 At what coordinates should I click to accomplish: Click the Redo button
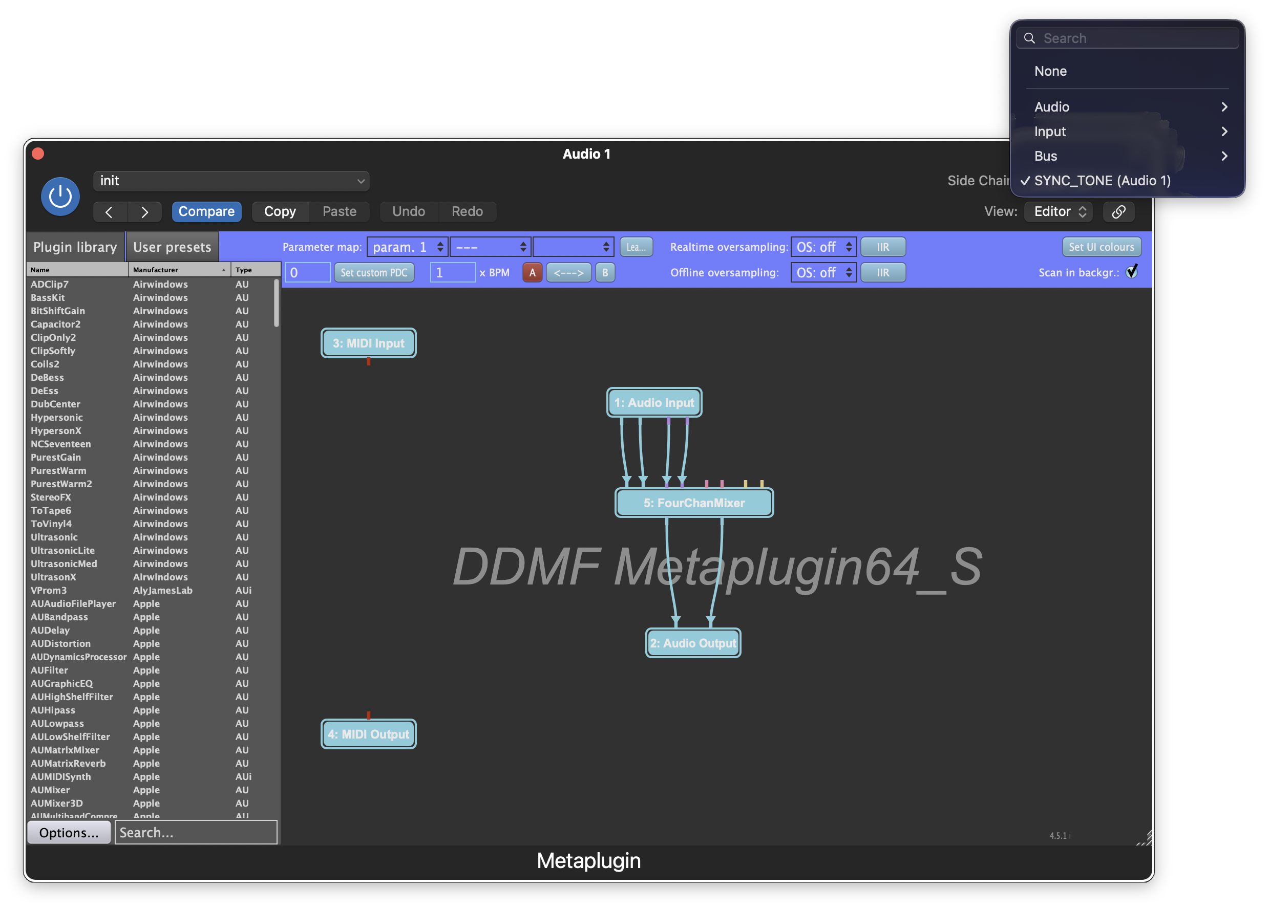467,211
